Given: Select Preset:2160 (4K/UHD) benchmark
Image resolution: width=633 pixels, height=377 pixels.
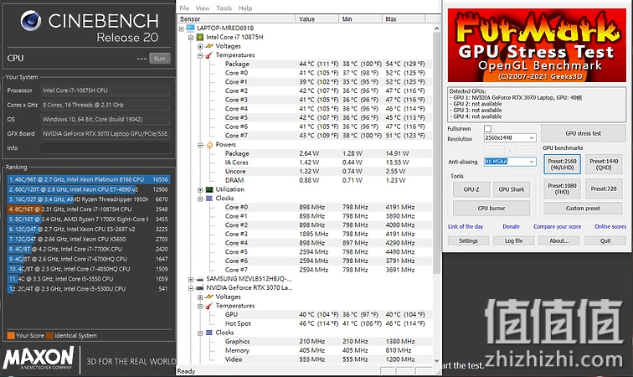Looking at the screenshot, I should (562, 164).
